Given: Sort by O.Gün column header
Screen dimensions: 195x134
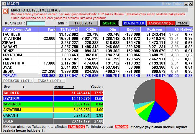Looking at the screenshot, I should tap(89, 29).
